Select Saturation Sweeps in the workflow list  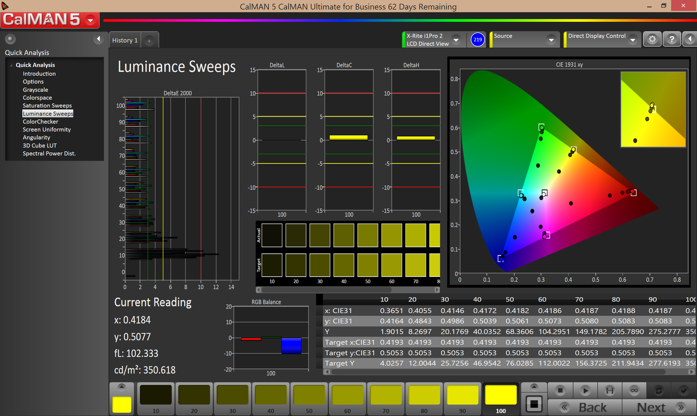[x=47, y=106]
